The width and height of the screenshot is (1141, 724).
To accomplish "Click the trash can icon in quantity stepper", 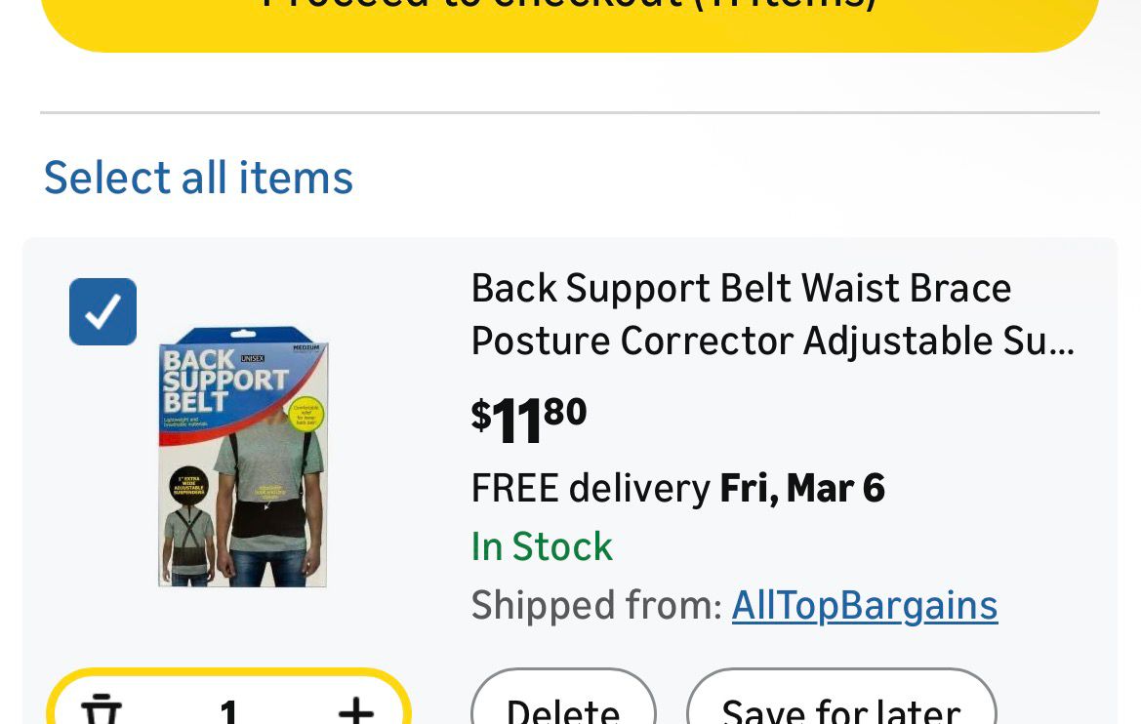I will (102, 710).
